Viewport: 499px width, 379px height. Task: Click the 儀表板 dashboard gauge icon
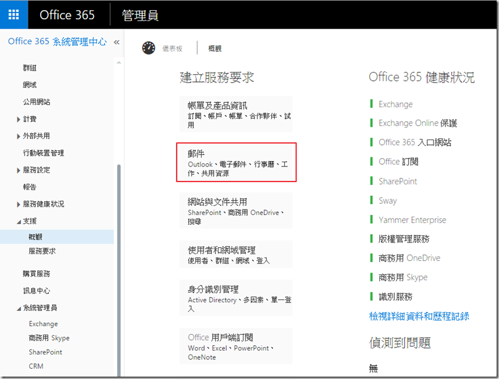click(x=148, y=48)
